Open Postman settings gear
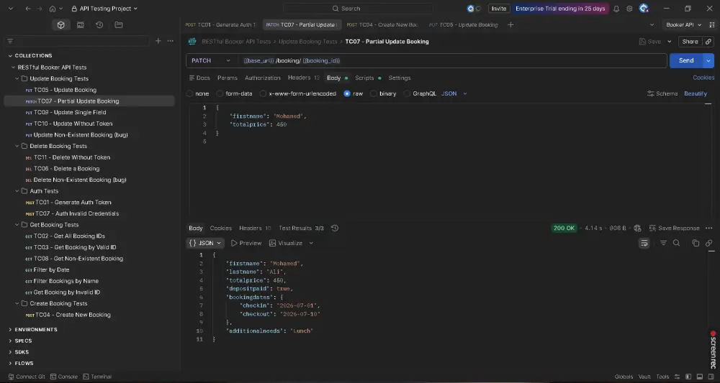Image resolution: width=720 pixels, height=383 pixels. pyautogui.click(x=629, y=9)
